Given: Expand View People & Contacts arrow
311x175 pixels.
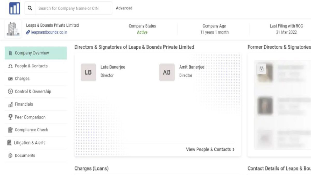Looking at the screenshot, I should point(234,150).
